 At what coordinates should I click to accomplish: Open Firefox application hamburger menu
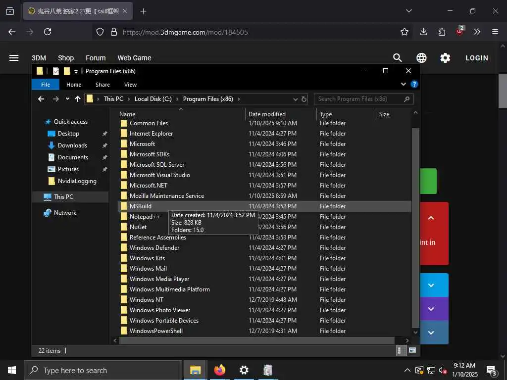click(495, 32)
